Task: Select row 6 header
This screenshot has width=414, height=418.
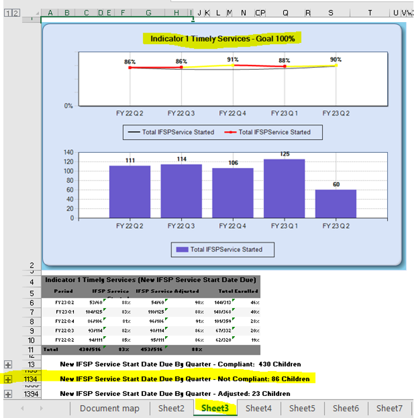Action: (x=31, y=303)
